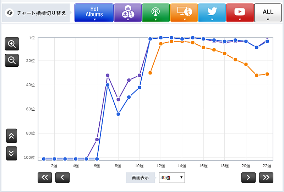The image size is (284, 192).
Task: Toggle the purple download metric button
Action: 127,13
